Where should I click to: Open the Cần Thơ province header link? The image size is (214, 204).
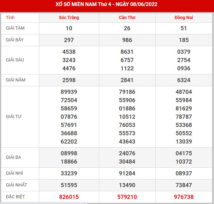coord(127,18)
